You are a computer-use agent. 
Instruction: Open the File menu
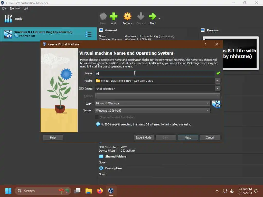pyautogui.click(x=4, y=8)
